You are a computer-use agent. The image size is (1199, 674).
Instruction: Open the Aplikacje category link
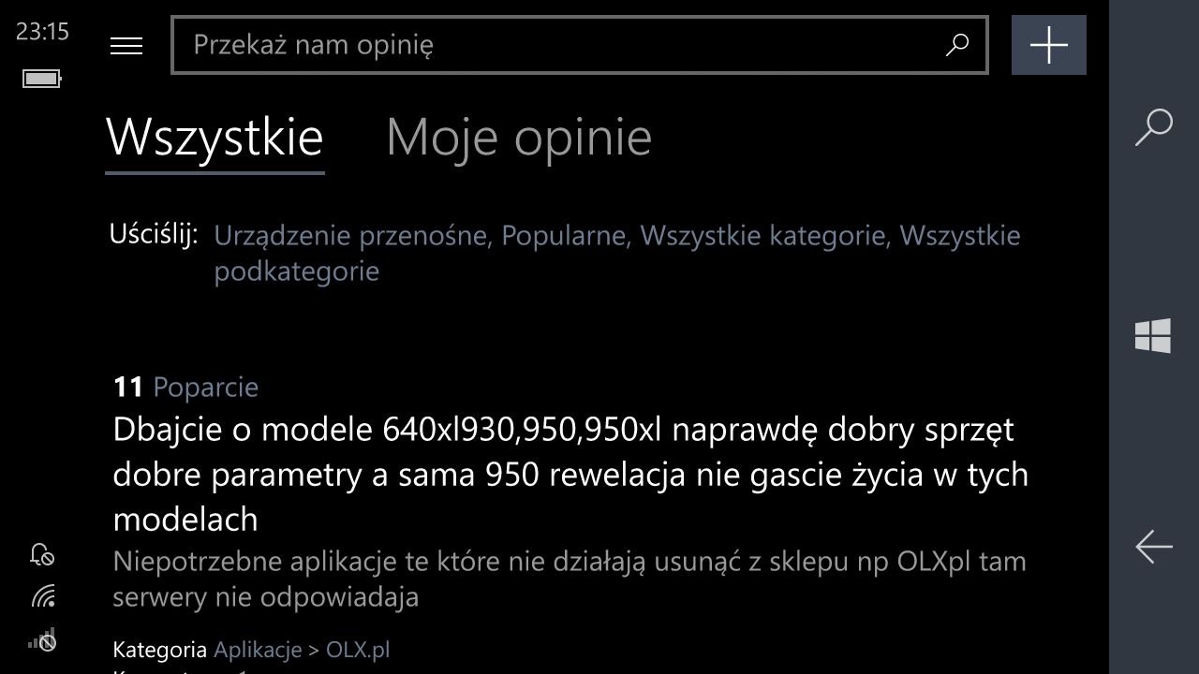(258, 649)
